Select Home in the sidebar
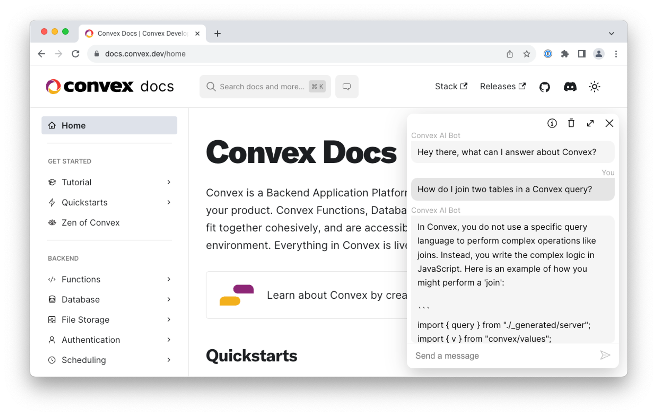The width and height of the screenshot is (657, 416). tap(109, 126)
